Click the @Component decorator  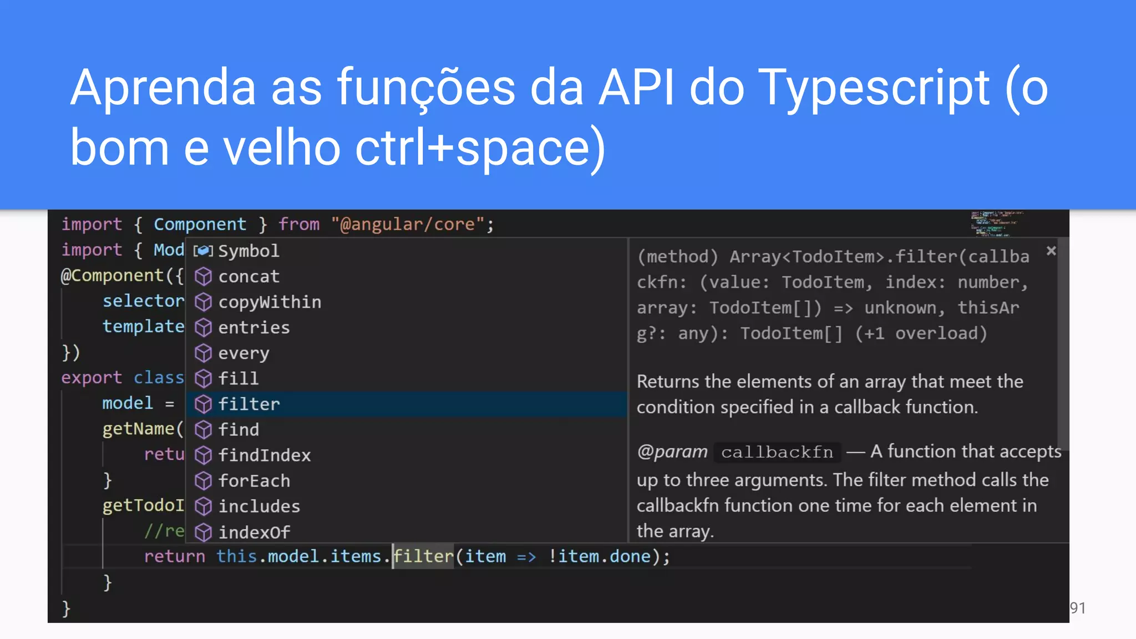(111, 275)
